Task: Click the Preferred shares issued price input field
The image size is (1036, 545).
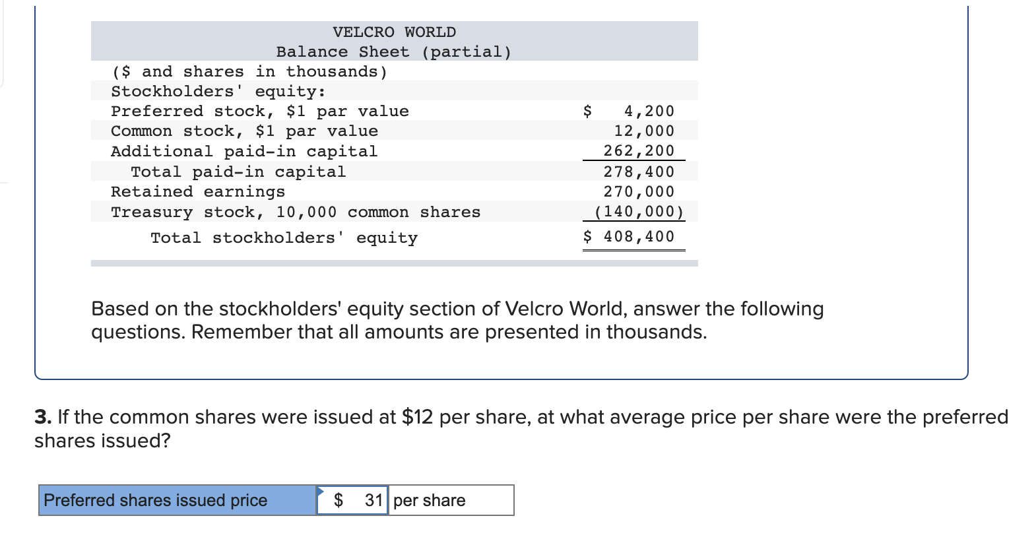Action: [x=352, y=500]
